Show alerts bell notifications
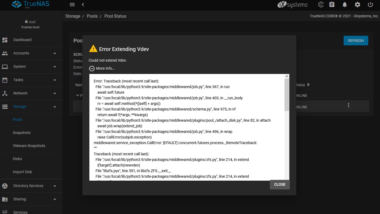This screenshot has width=380, height=214. point(345,5)
